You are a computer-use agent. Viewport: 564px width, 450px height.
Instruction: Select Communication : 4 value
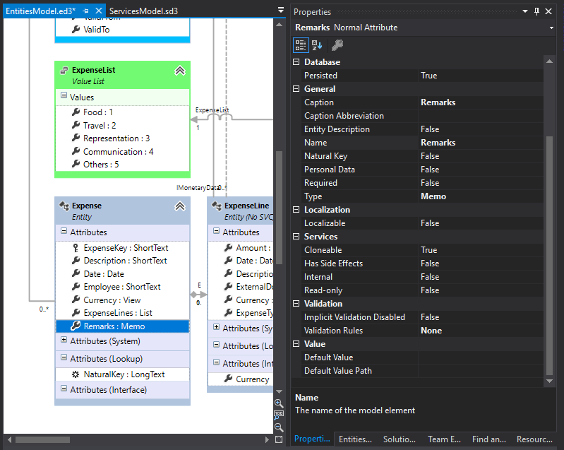click(119, 152)
